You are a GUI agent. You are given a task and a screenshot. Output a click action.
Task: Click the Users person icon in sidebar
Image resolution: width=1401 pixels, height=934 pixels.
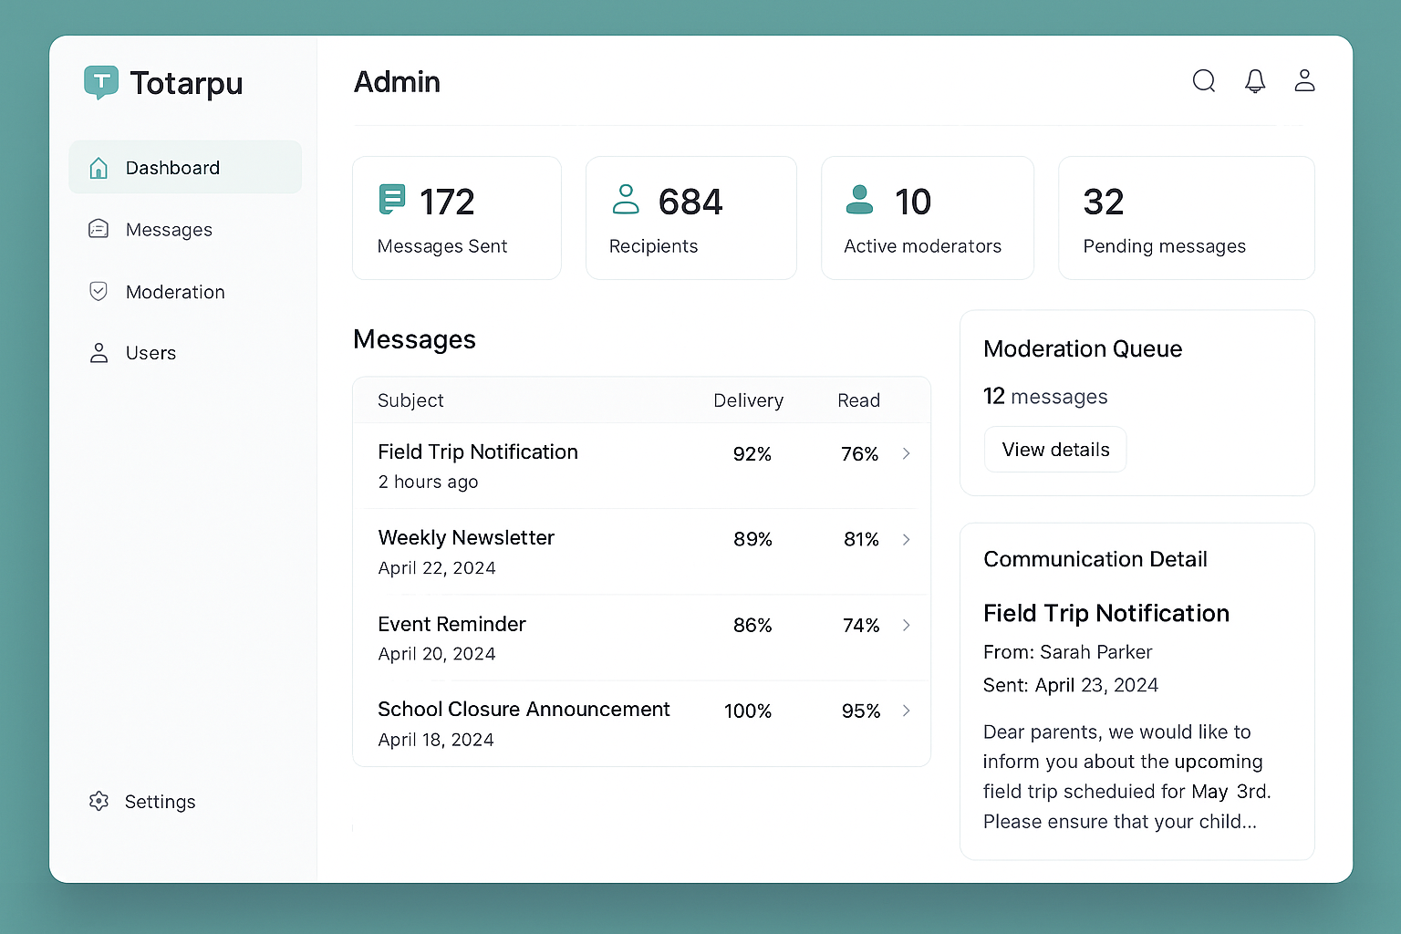(99, 353)
